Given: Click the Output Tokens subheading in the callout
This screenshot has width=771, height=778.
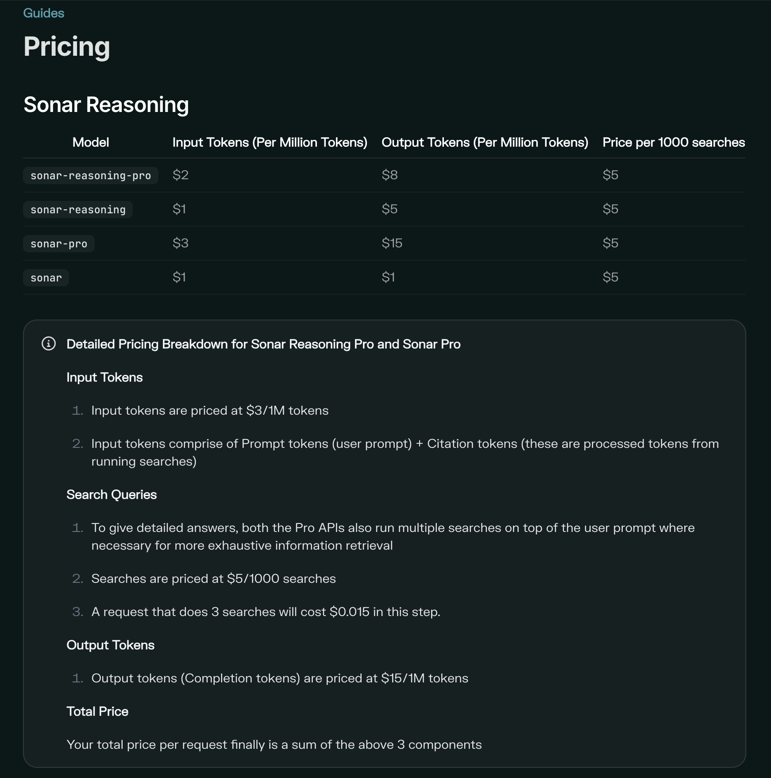Looking at the screenshot, I should [x=110, y=645].
